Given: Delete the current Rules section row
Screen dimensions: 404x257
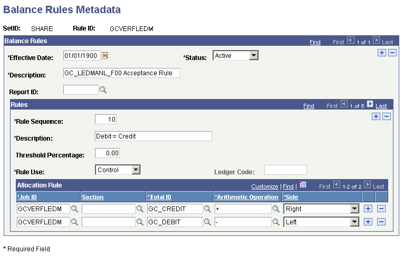Looking at the screenshot, I should 387,116.
